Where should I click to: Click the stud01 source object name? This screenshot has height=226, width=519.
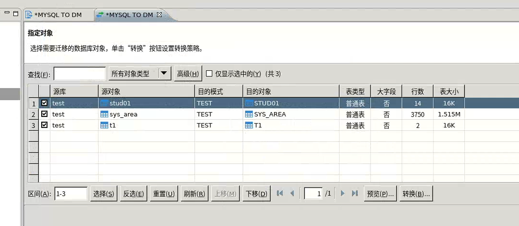click(x=120, y=103)
